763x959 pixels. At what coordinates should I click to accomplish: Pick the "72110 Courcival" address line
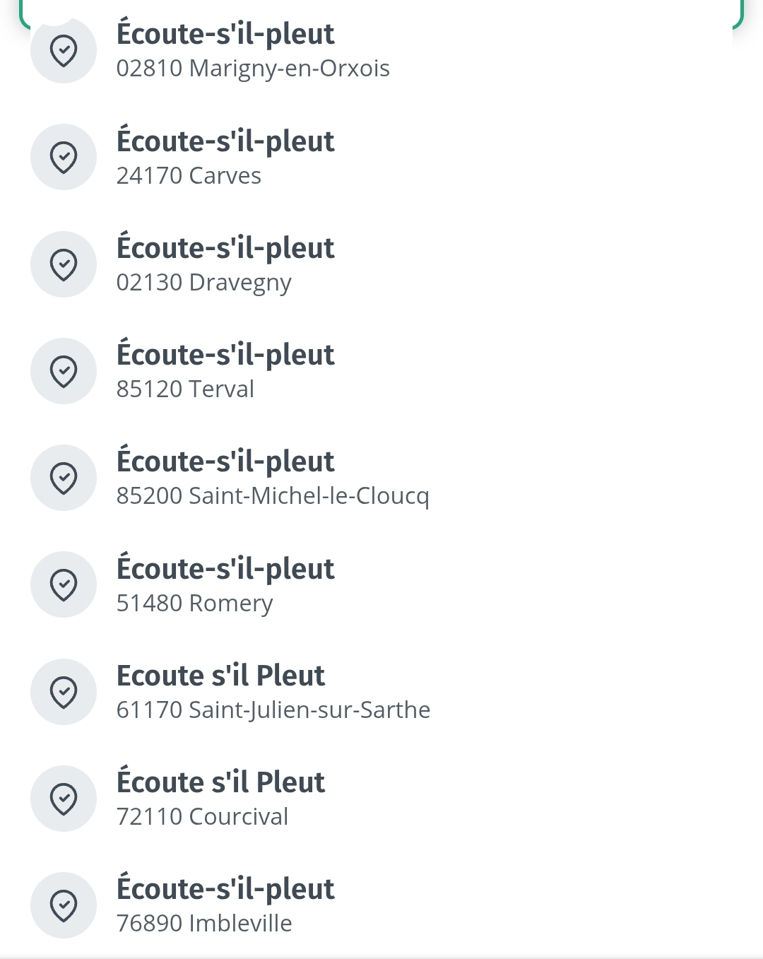pyautogui.click(x=202, y=817)
